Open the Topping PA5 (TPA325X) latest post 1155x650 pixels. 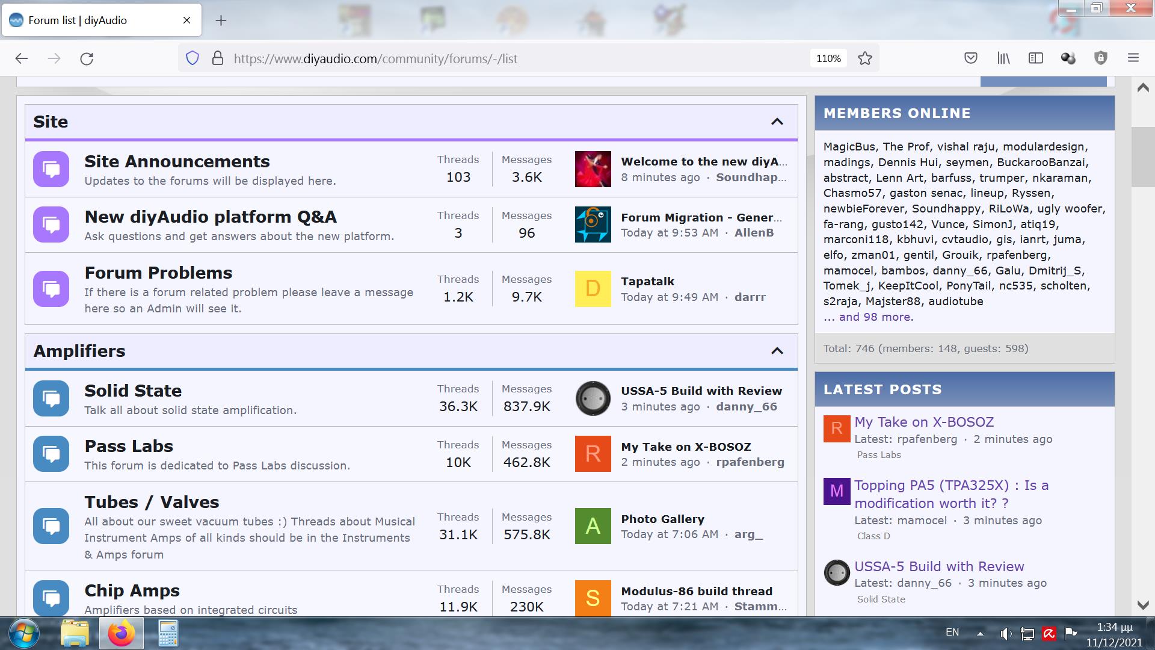[952, 494]
